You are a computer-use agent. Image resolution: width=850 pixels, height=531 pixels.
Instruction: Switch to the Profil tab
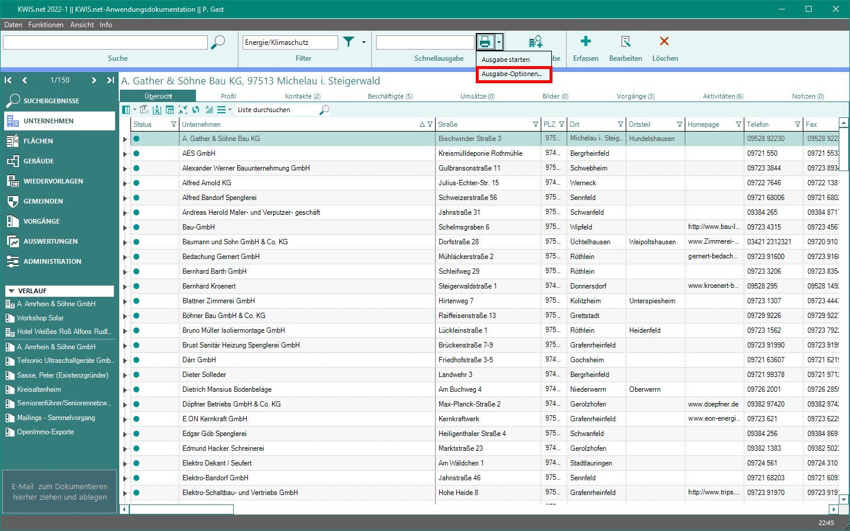click(228, 96)
